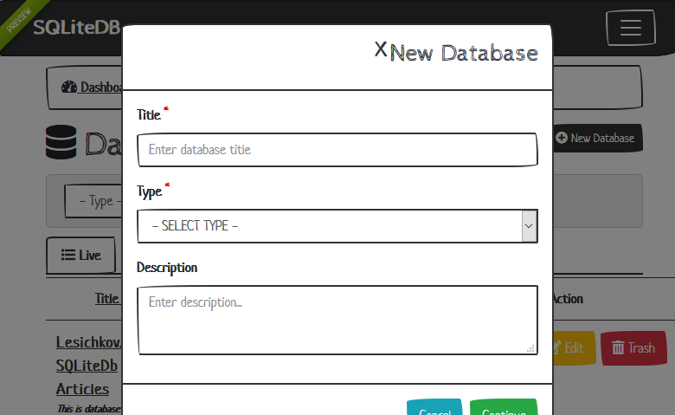Click the plus icon on New Database
This screenshot has height=415, width=675.
562,138
